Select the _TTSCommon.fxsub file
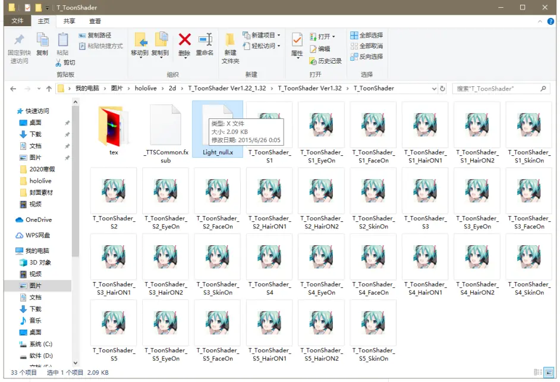Viewport: 560px width, 382px height. (x=166, y=133)
